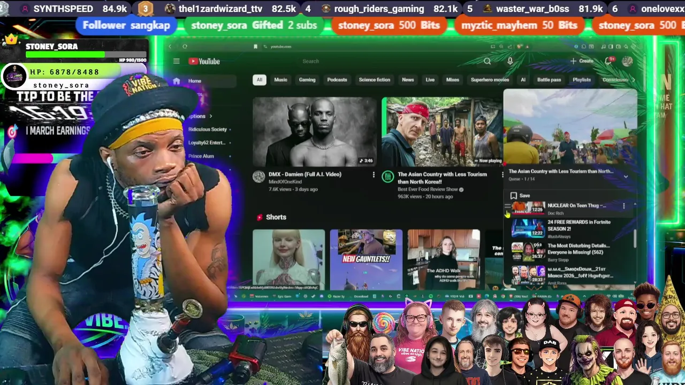Image resolution: width=685 pixels, height=385 pixels.
Task: Select the Podcasts filter chip
Action: [x=337, y=80]
